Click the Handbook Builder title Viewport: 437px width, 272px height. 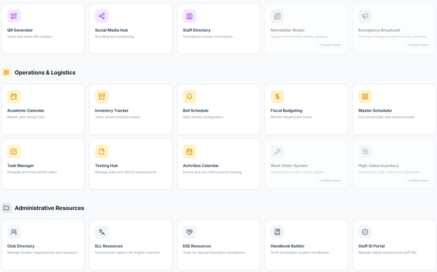click(x=287, y=246)
